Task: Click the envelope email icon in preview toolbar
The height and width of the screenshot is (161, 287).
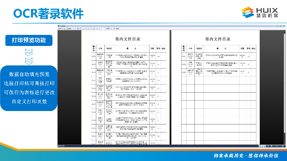Action: click(x=75, y=29)
